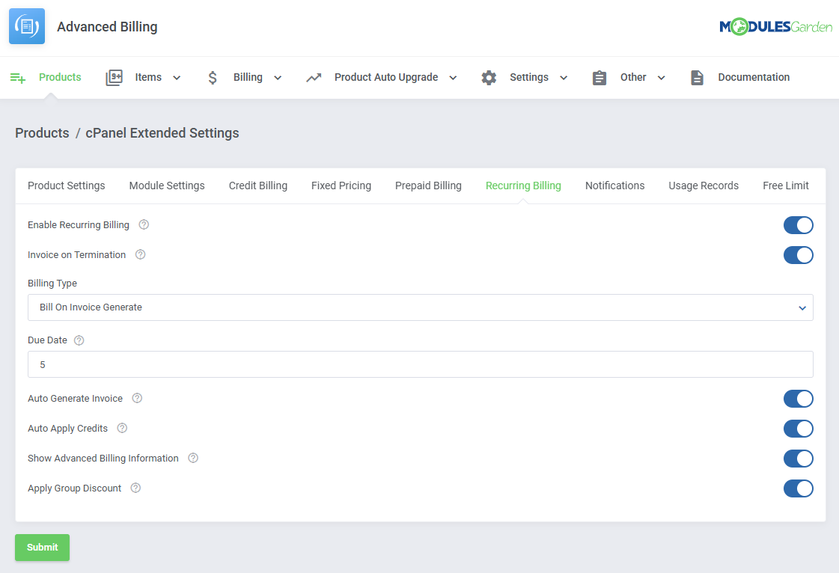Click the Advanced Billing app logo icon
Viewport: 839px width, 573px height.
click(x=27, y=26)
